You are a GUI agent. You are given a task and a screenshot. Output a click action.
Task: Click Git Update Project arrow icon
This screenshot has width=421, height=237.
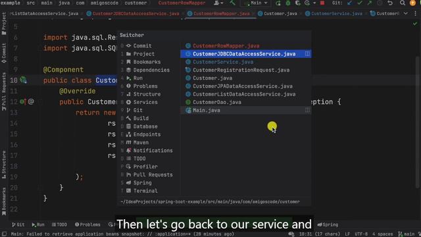[349, 3]
